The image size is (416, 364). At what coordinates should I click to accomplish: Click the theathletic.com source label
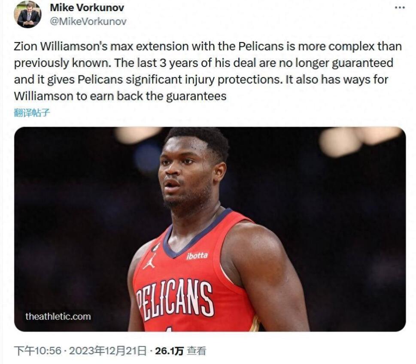pyautogui.click(x=58, y=316)
